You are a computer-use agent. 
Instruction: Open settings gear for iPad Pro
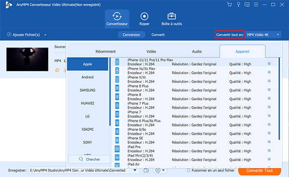269,151
